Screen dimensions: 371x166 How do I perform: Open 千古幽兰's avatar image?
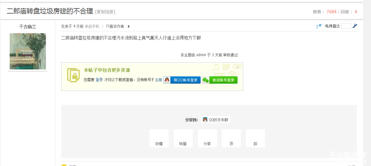click(x=27, y=51)
